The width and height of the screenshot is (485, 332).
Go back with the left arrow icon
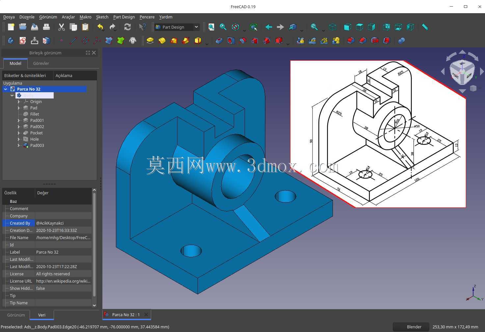[x=269, y=27]
